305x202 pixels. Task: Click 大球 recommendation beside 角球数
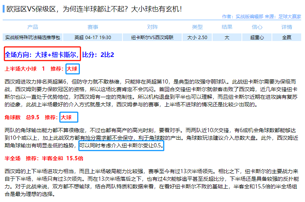[66, 117]
